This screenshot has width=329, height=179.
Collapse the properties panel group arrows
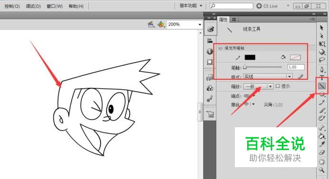point(314,14)
